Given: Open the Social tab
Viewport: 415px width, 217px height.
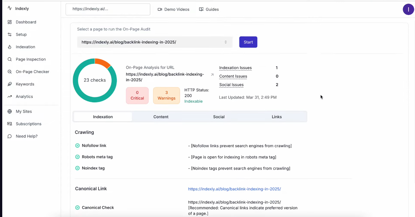Looking at the screenshot, I should [x=219, y=117].
